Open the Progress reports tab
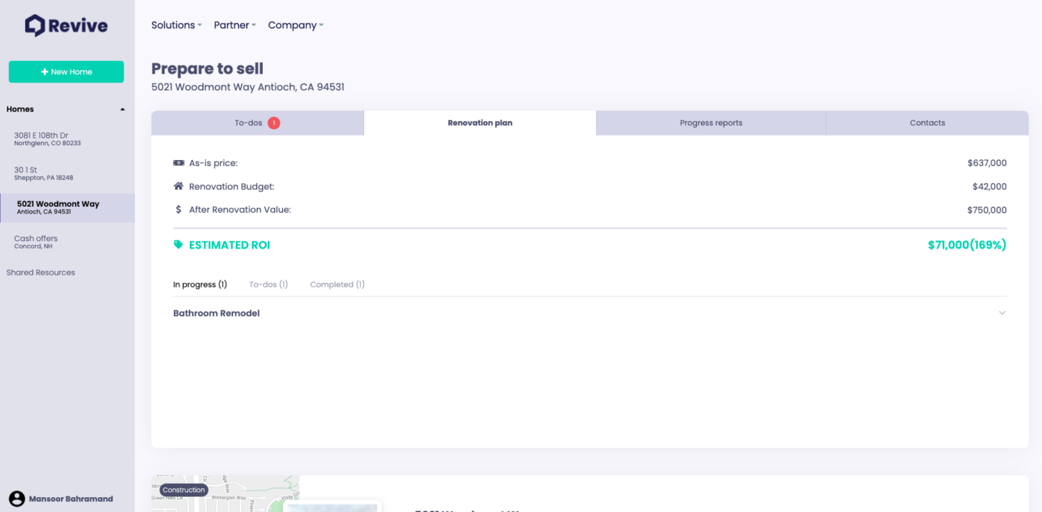 click(x=711, y=122)
